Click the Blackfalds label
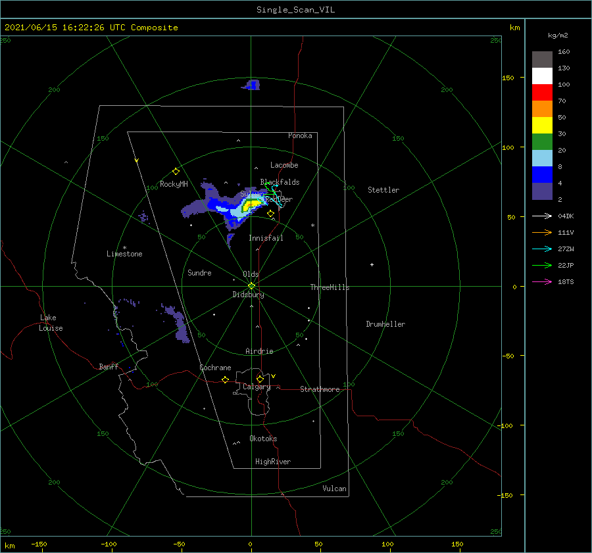 pyautogui.click(x=280, y=182)
